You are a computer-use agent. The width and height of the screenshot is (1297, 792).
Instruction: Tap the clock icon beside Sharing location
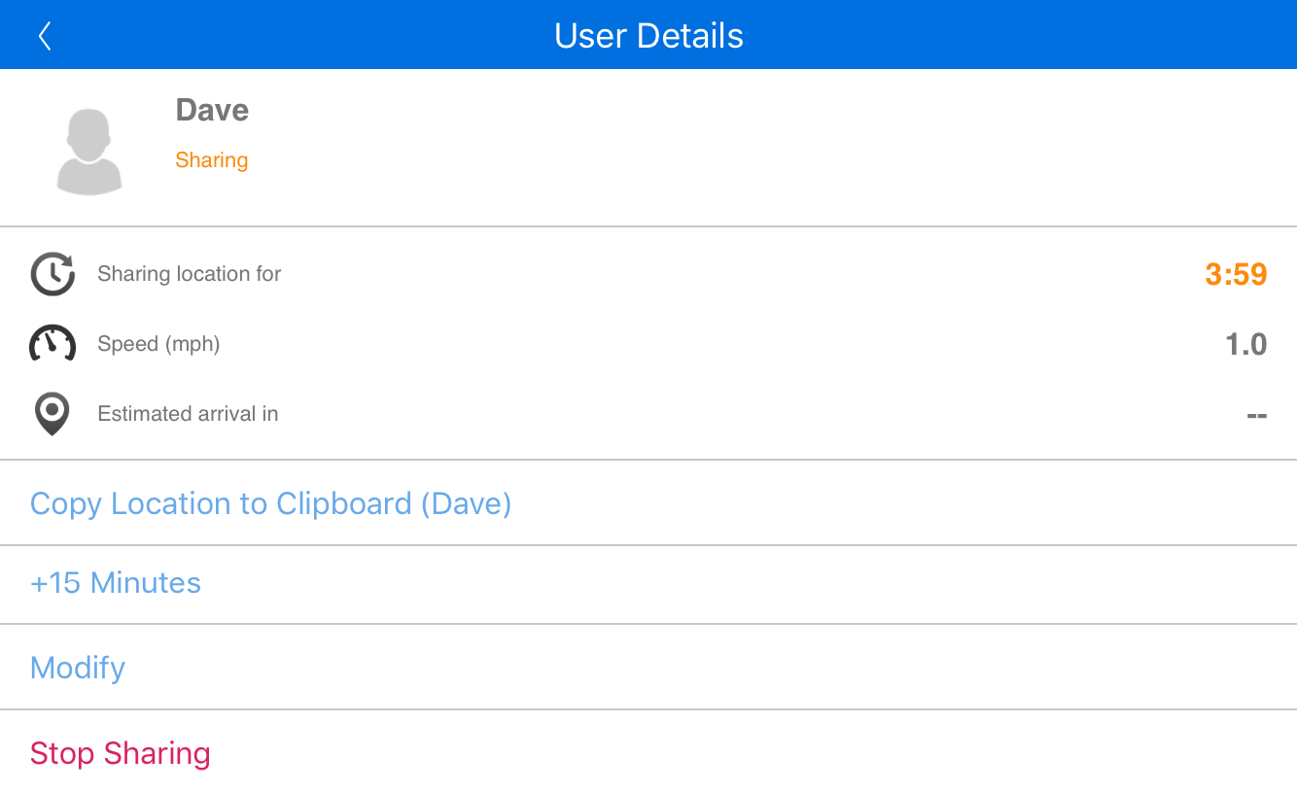(53, 274)
